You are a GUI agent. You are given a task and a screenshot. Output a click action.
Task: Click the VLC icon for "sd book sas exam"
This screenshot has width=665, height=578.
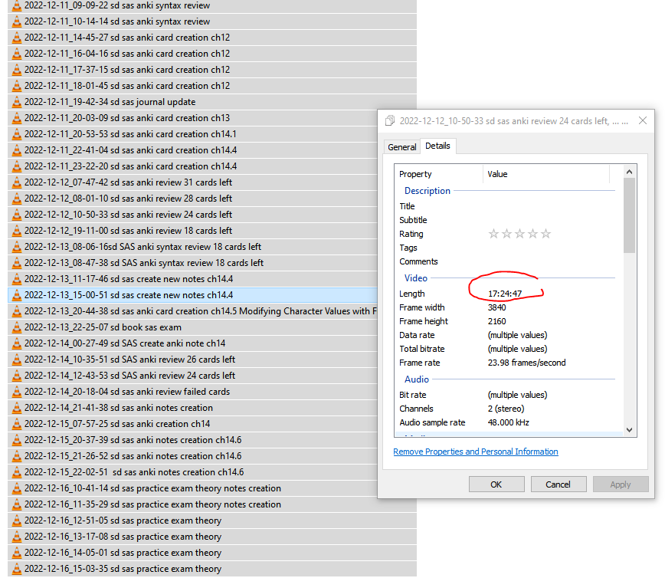click(17, 327)
